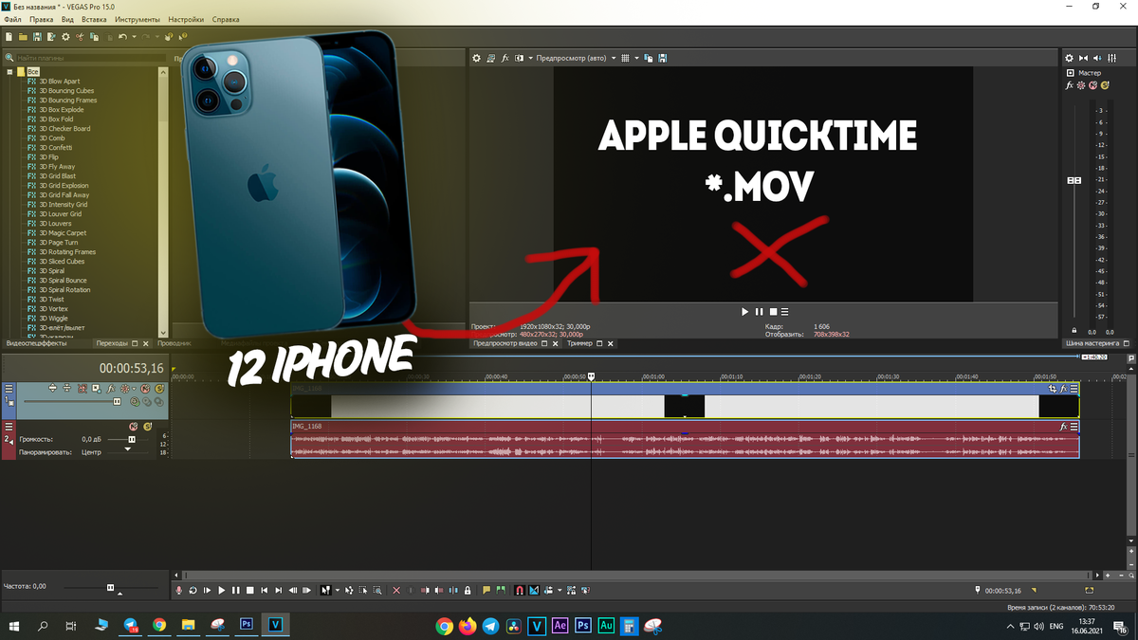Screen dimensions: 1138x640
Task: Open Инструменты menu
Action: 137,19
